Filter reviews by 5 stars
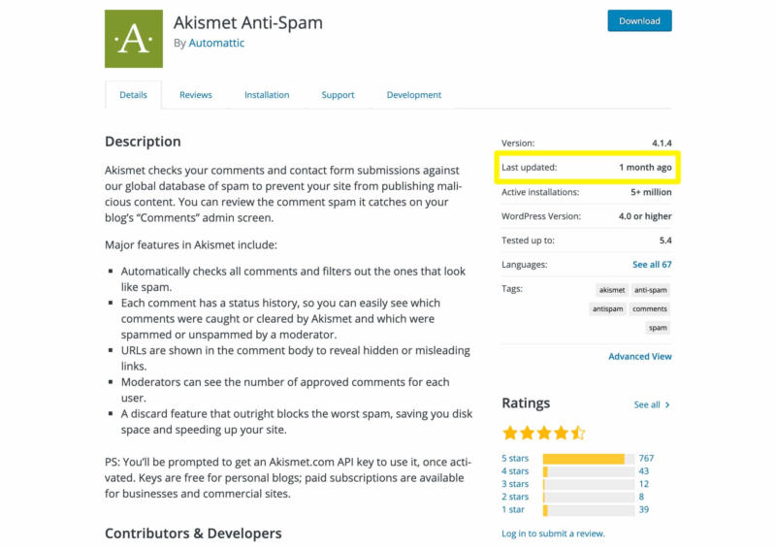The image size is (776, 548). pos(515,459)
